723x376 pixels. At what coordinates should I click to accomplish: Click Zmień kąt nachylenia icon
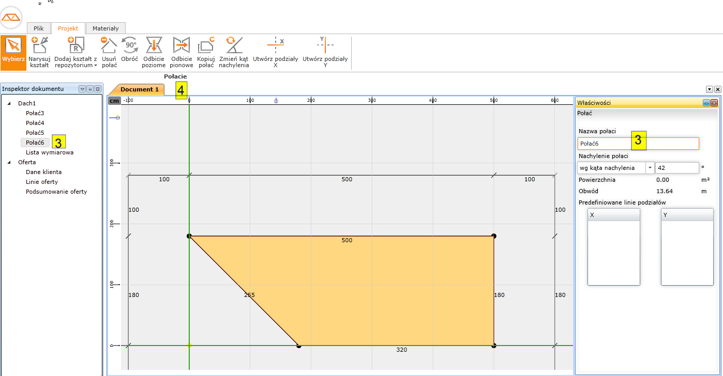coord(233,52)
